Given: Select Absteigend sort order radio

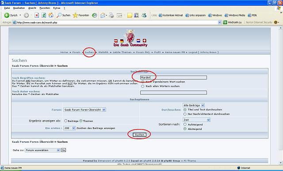Looking at the screenshot, I should pyautogui.click(x=185, y=129).
